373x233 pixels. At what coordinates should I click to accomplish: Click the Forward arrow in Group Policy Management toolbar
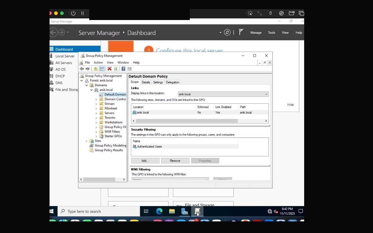click(87, 69)
